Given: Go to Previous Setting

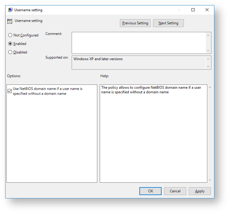Looking at the screenshot, I should [135, 23].
